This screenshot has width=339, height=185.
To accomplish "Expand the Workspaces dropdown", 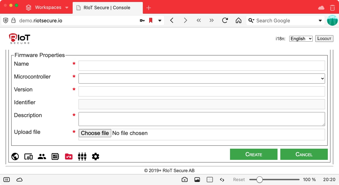I will tap(67, 8).
